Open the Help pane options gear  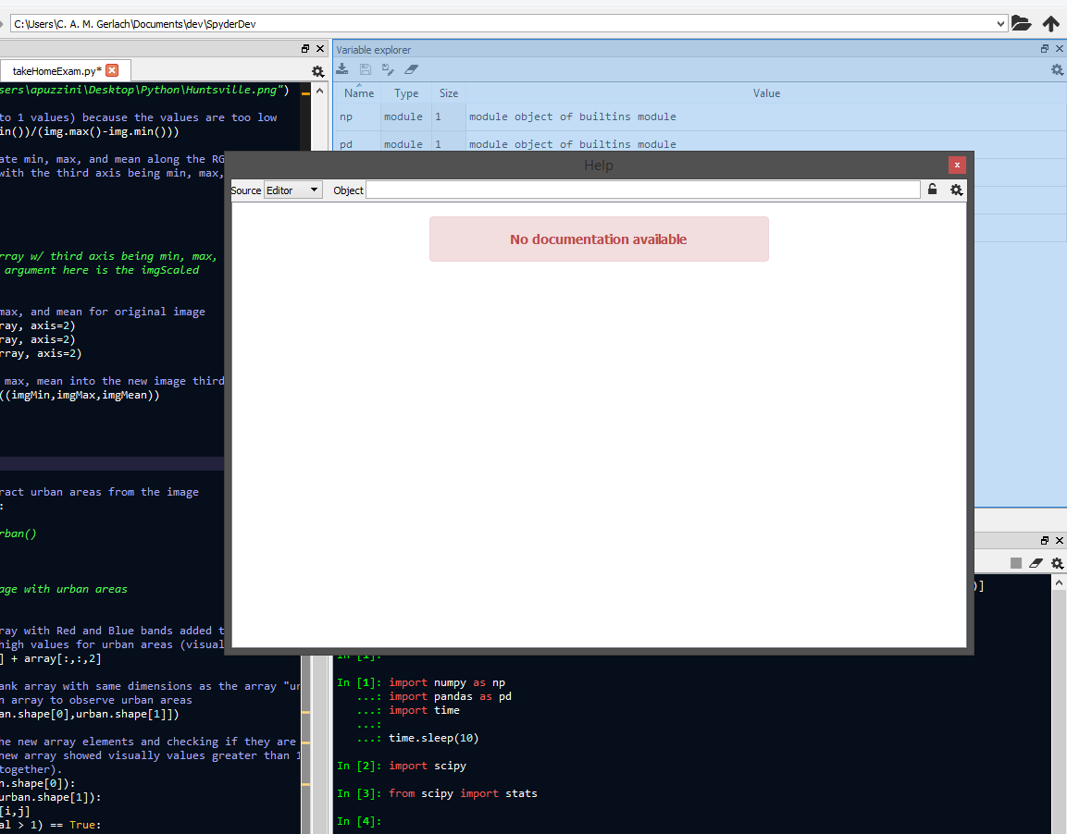pos(957,190)
